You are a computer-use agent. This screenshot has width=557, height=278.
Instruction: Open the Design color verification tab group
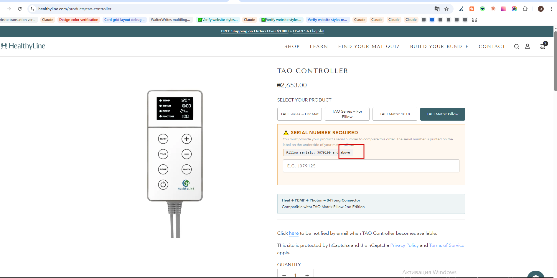point(79,20)
